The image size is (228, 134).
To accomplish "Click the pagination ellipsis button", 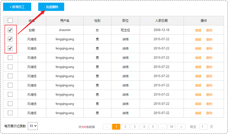I will click(x=162, y=127).
